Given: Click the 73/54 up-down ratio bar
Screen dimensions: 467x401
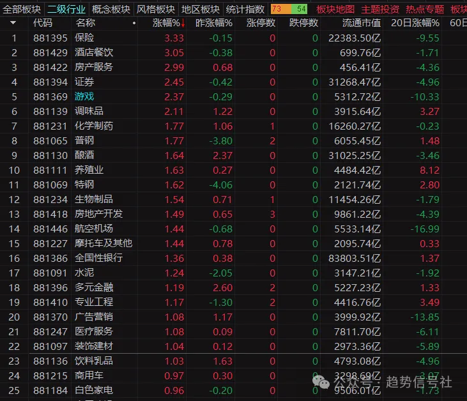Looking at the screenshot, I should point(289,9).
